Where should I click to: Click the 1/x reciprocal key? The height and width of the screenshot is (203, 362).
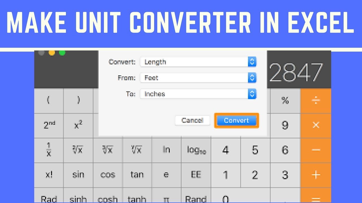coord(49,150)
